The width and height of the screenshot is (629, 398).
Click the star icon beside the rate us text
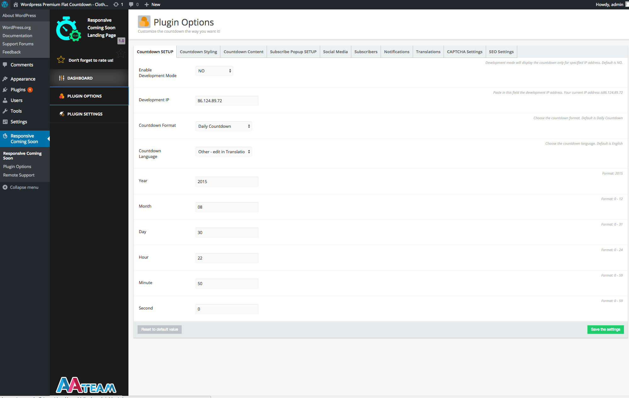click(61, 60)
